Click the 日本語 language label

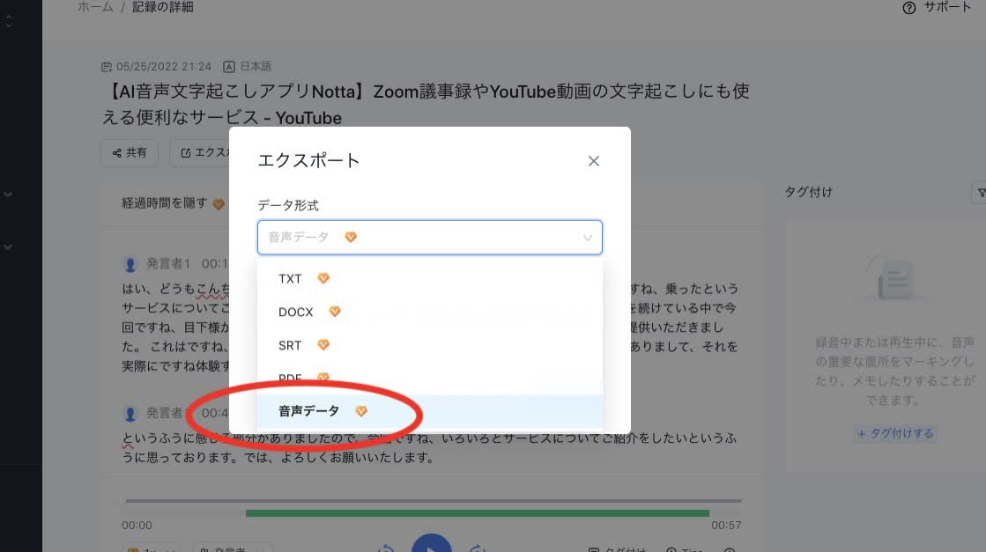(256, 67)
